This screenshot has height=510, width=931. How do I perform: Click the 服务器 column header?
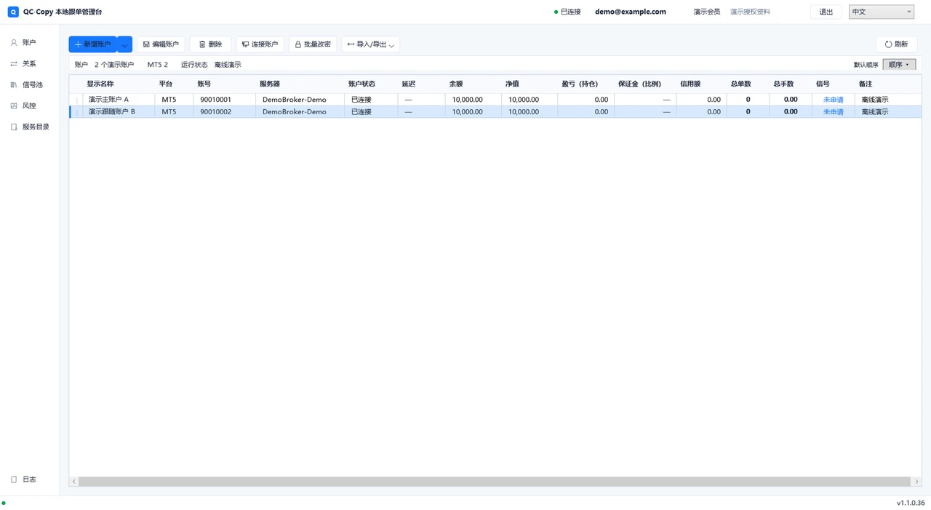(x=270, y=84)
